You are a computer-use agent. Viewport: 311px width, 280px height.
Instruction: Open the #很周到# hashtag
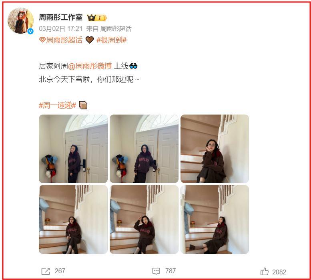(111, 40)
